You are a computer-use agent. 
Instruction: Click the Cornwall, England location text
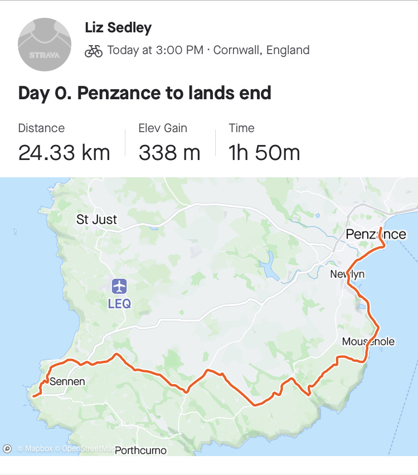(x=261, y=50)
